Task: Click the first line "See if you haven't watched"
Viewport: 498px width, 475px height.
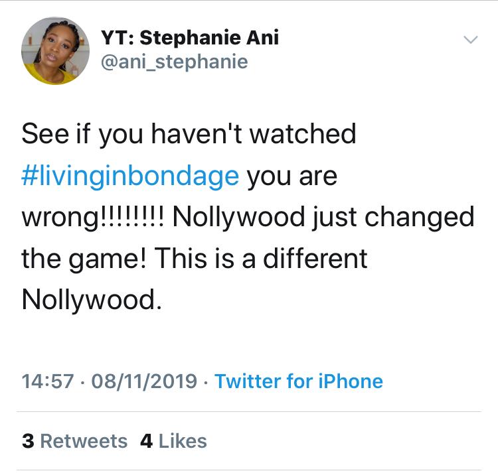Action: pyautogui.click(x=189, y=134)
